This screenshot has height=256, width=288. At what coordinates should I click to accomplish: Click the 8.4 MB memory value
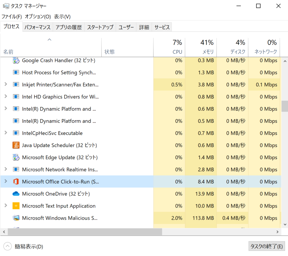tap(206, 182)
